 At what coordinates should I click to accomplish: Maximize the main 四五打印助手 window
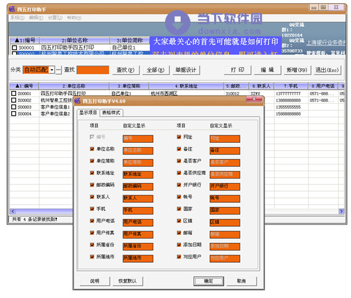click(324, 7)
